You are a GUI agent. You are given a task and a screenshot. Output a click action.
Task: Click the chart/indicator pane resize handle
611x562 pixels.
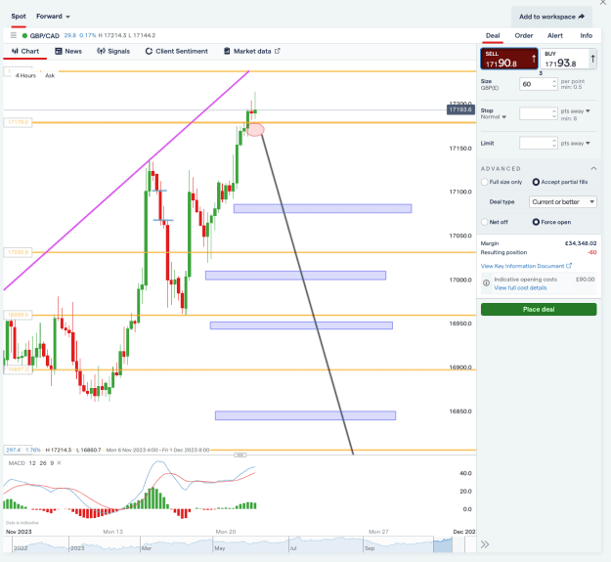pyautogui.click(x=240, y=454)
